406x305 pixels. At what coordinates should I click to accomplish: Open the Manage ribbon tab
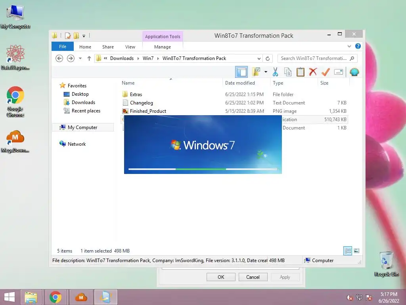[x=163, y=47]
